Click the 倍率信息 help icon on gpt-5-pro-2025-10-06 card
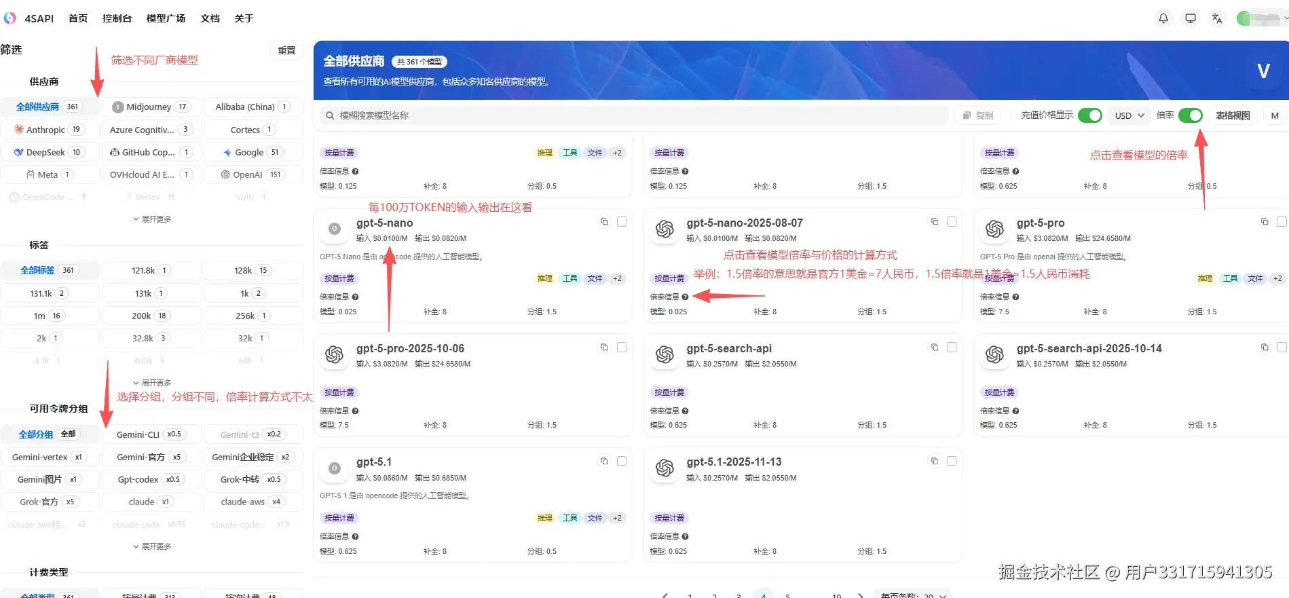Screen dimensions: 1289x598 355,411
